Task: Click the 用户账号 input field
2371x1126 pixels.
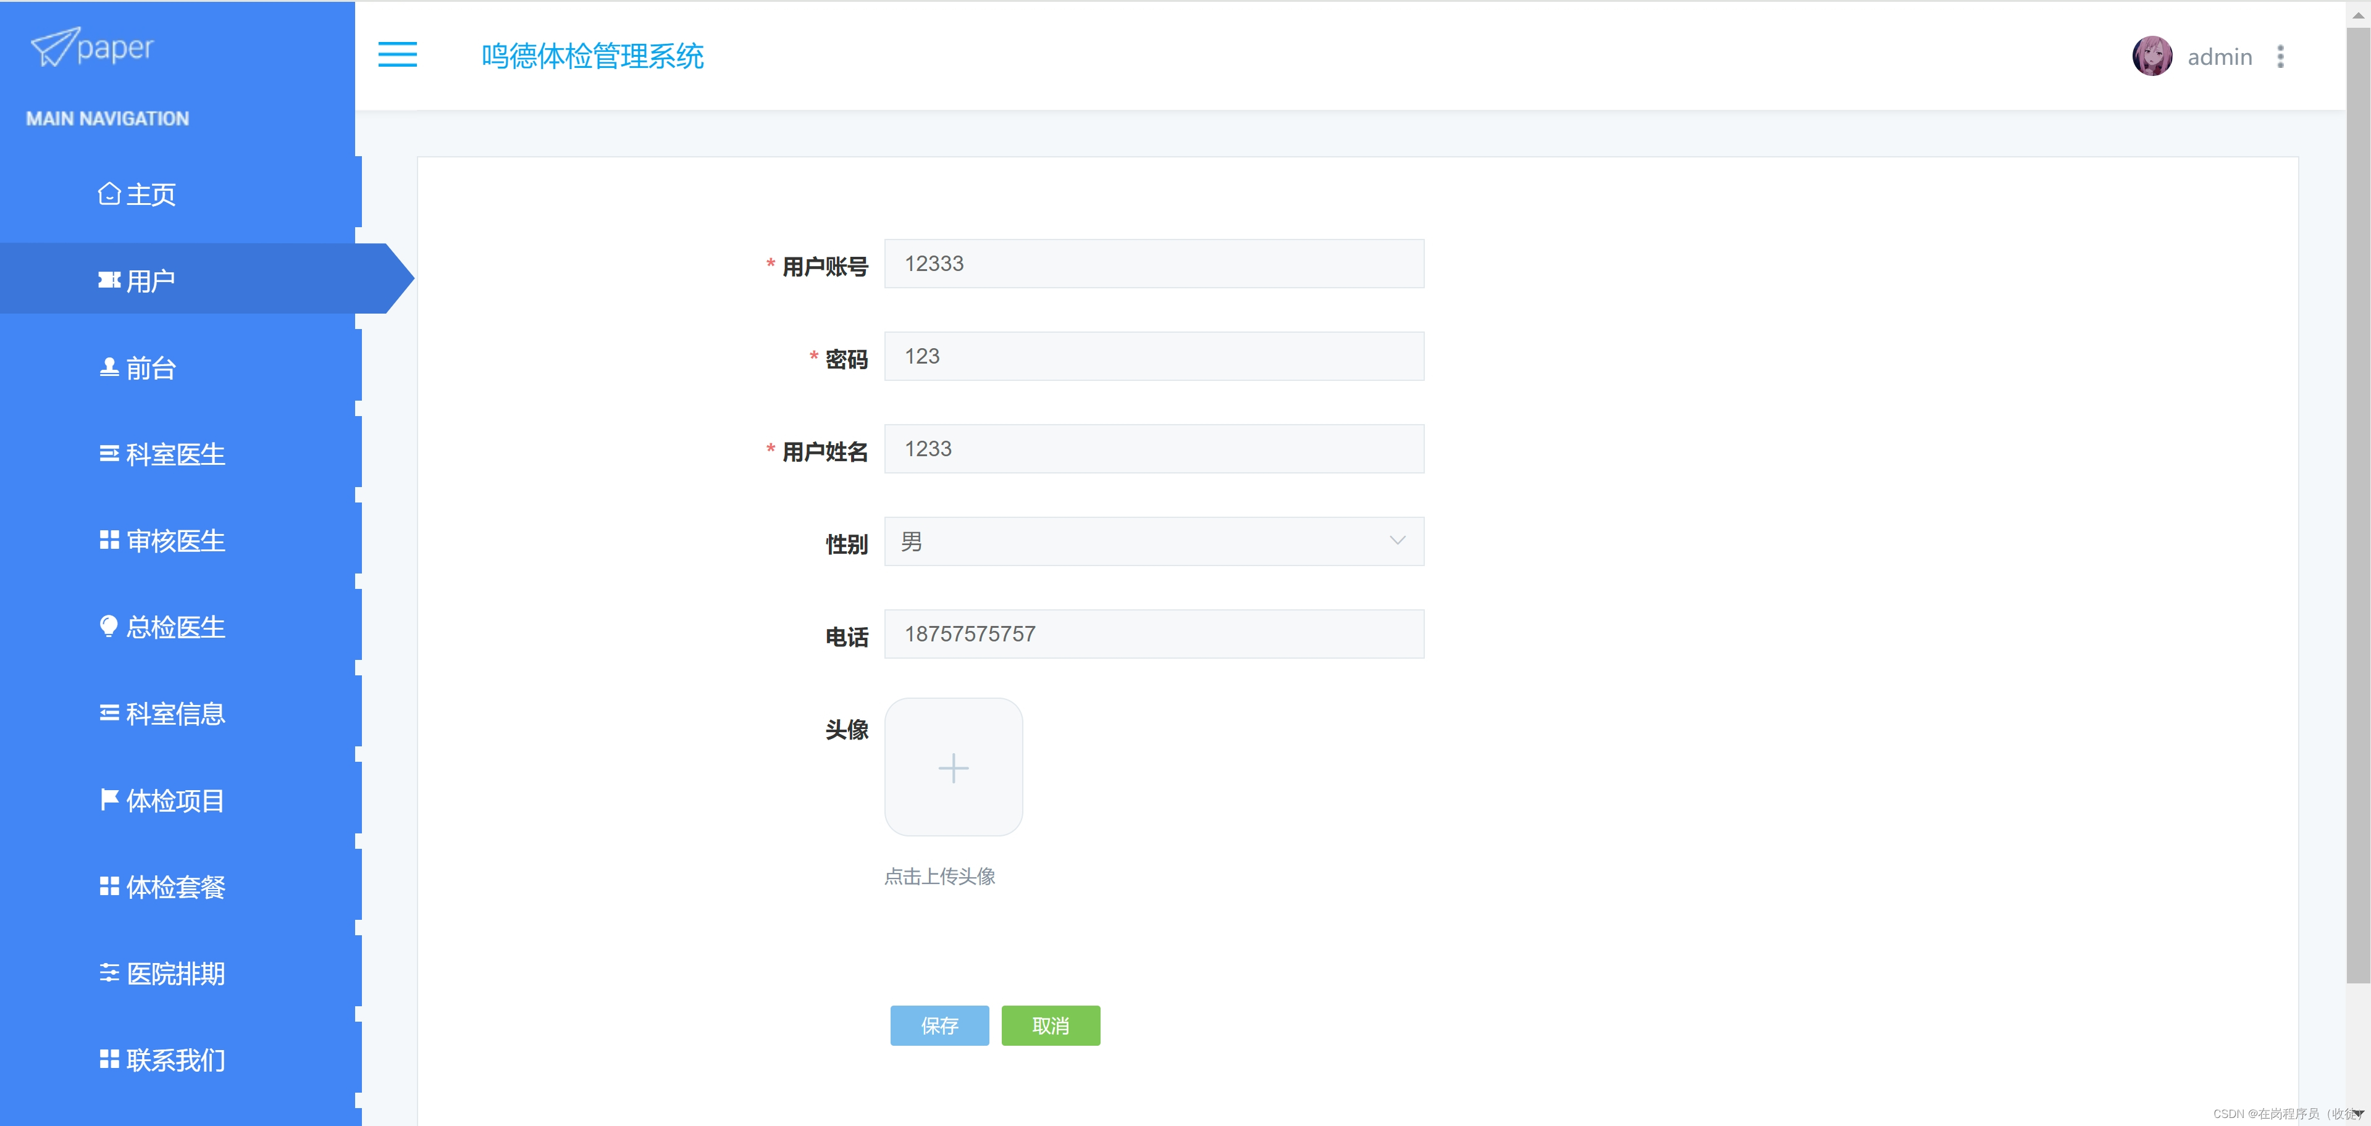Action: pos(1154,264)
